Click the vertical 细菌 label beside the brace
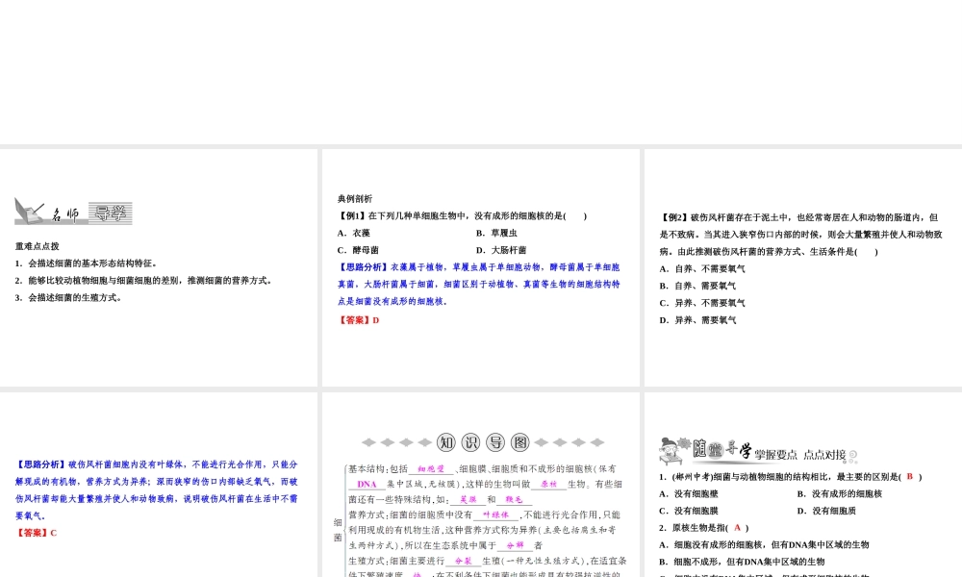 coord(338,530)
